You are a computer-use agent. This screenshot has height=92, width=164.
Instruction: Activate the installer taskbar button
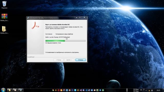[21, 90]
